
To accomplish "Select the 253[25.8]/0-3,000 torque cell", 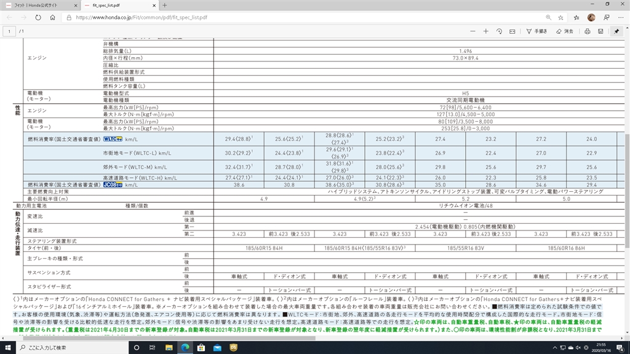I will [465, 128].
